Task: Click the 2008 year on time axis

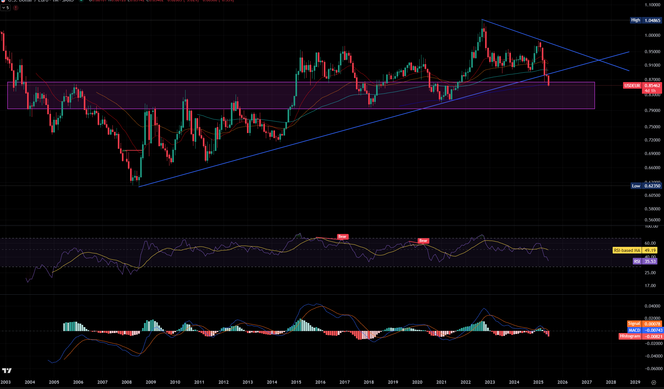Action: [x=127, y=382]
